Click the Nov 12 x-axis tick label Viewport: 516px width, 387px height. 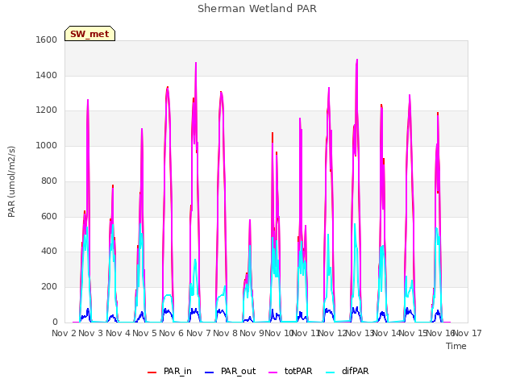point(333,333)
